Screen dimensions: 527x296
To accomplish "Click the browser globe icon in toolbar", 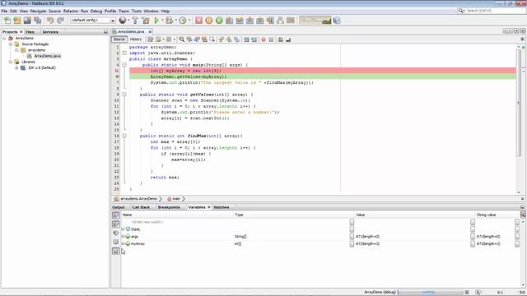I will [x=123, y=21].
